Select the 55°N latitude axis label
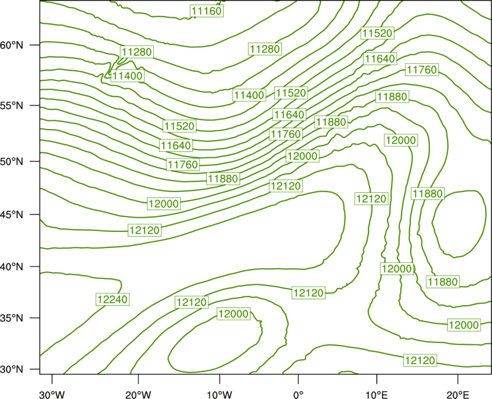 click(x=12, y=106)
